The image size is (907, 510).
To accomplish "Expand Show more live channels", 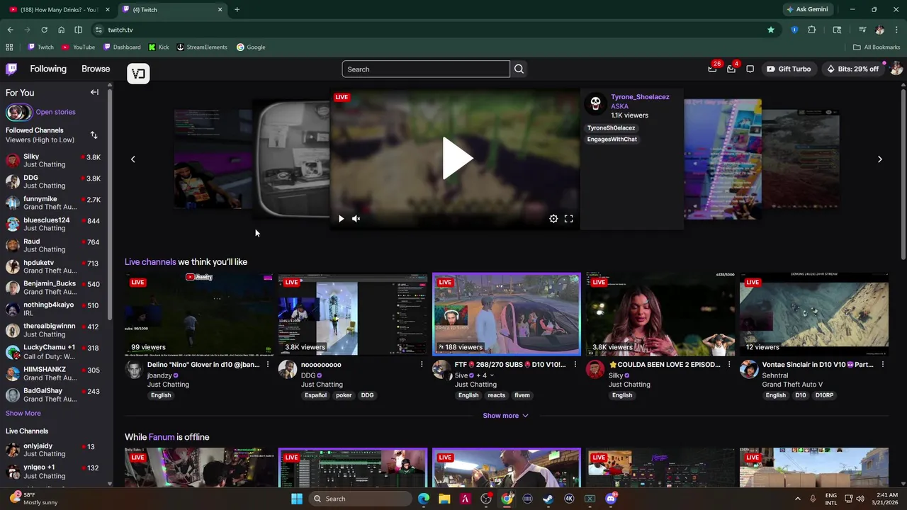I will pos(505,416).
